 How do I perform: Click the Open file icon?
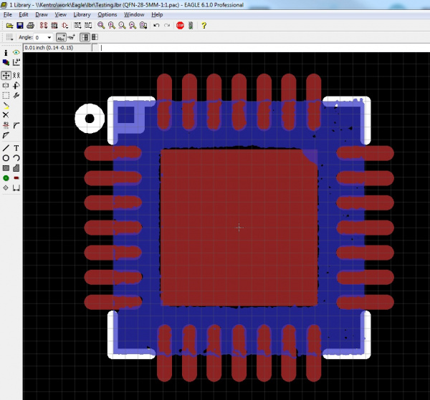coord(9,26)
